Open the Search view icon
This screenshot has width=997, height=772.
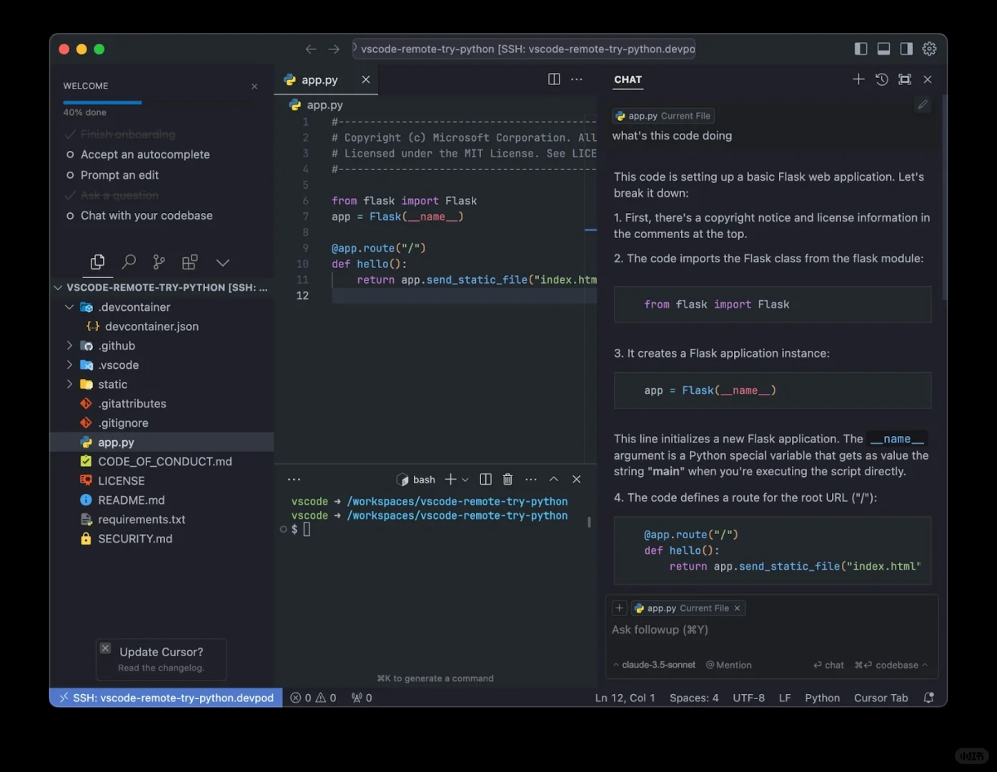(129, 262)
